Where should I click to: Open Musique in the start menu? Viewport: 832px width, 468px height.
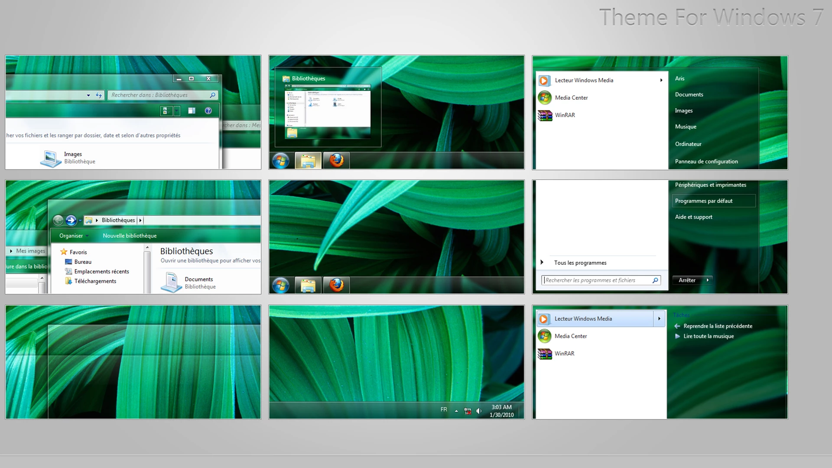686,127
